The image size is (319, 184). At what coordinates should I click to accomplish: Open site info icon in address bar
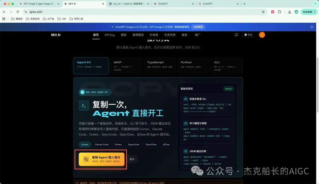coord(26,12)
